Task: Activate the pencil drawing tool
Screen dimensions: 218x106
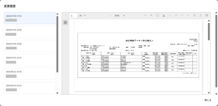Action: 176,16
